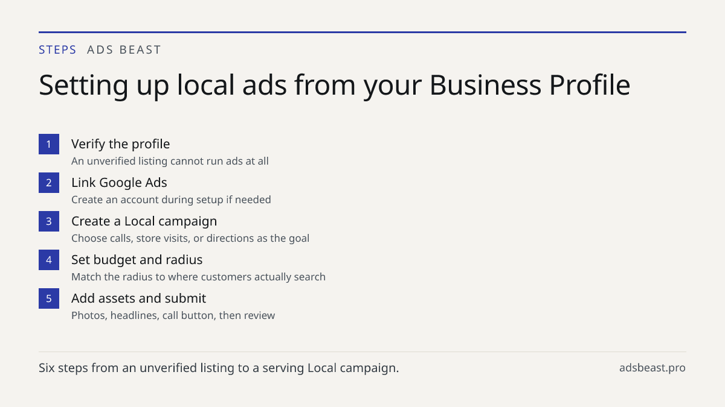The height and width of the screenshot is (407, 725).
Task: Select the title 'Setting up local ads from your Business Profile'
Action: (334, 86)
